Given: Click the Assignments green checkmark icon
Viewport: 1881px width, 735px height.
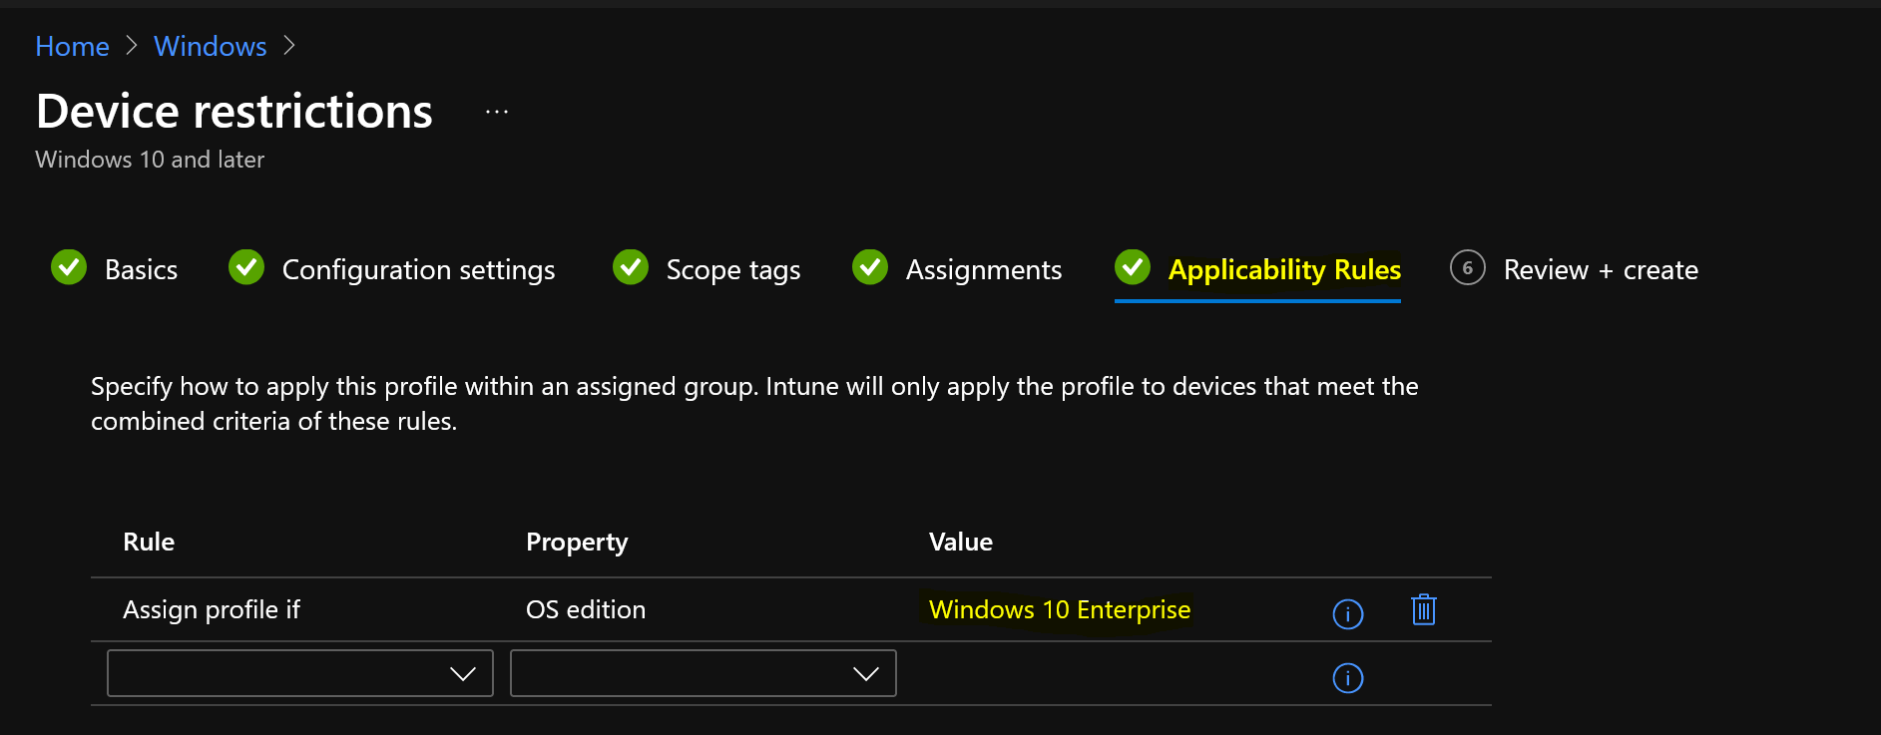Looking at the screenshot, I should click(870, 267).
